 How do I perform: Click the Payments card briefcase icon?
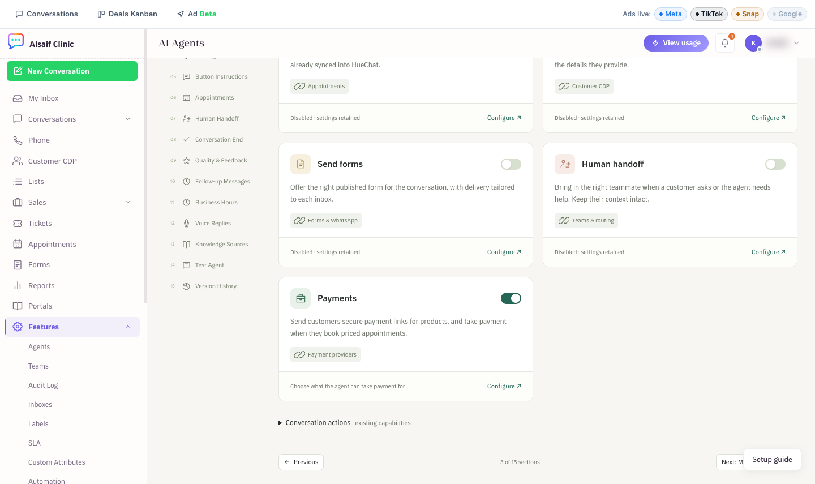[x=301, y=298]
